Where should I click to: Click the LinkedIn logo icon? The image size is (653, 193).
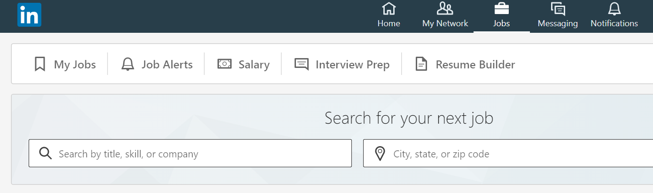coord(29,15)
